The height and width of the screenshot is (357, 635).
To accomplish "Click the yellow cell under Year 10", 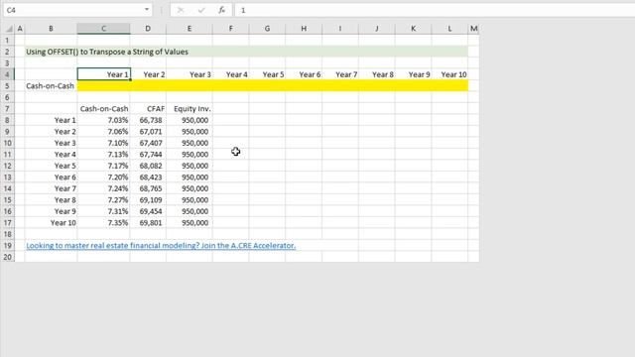I will tap(449, 86).
